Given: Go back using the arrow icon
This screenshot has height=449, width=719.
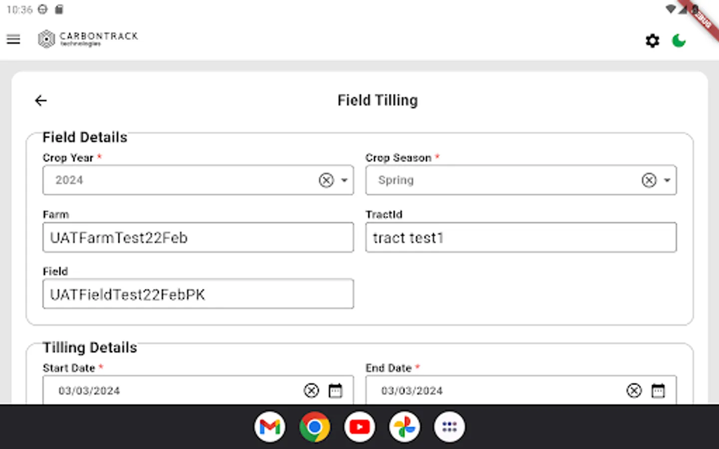Looking at the screenshot, I should click(41, 101).
